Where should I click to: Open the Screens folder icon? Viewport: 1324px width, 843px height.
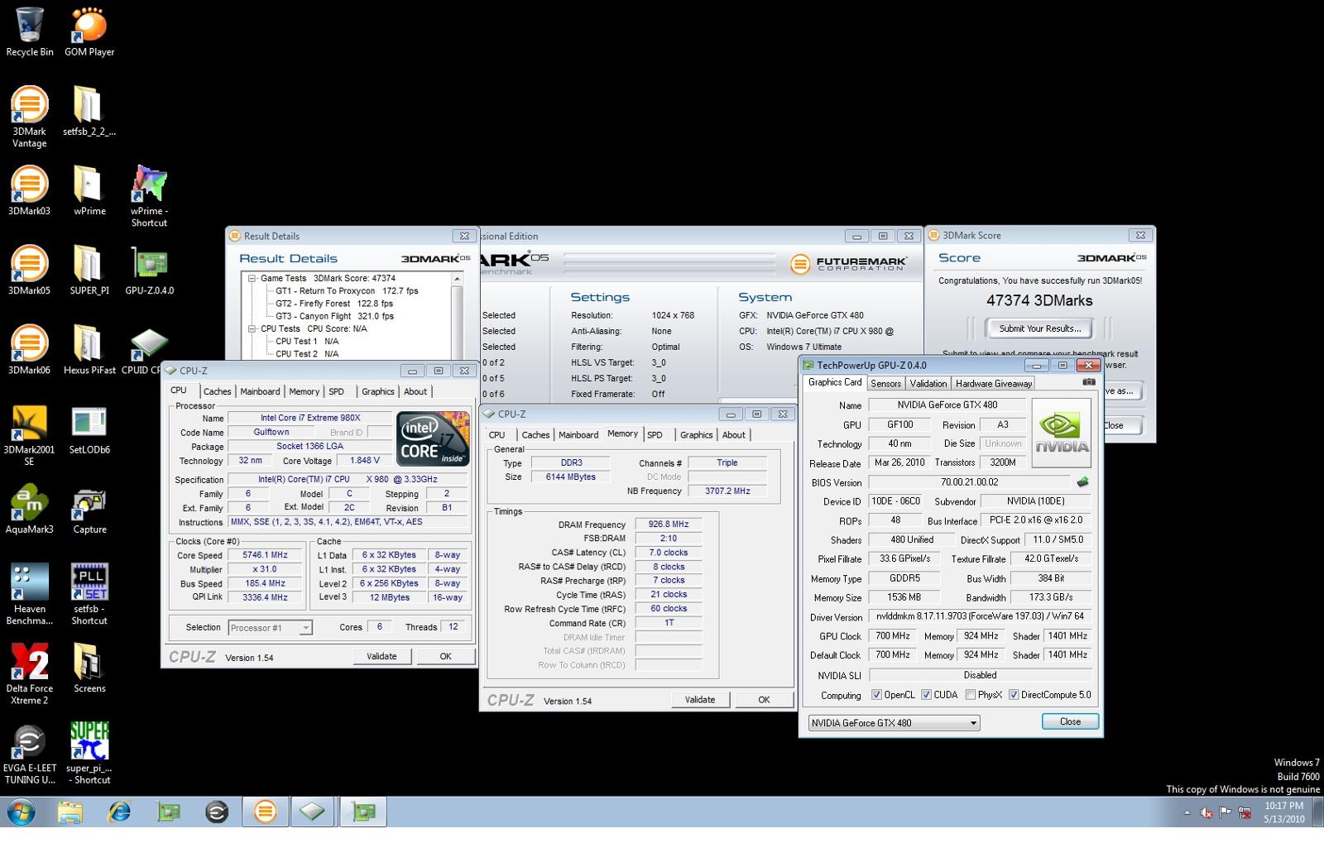[x=89, y=668]
